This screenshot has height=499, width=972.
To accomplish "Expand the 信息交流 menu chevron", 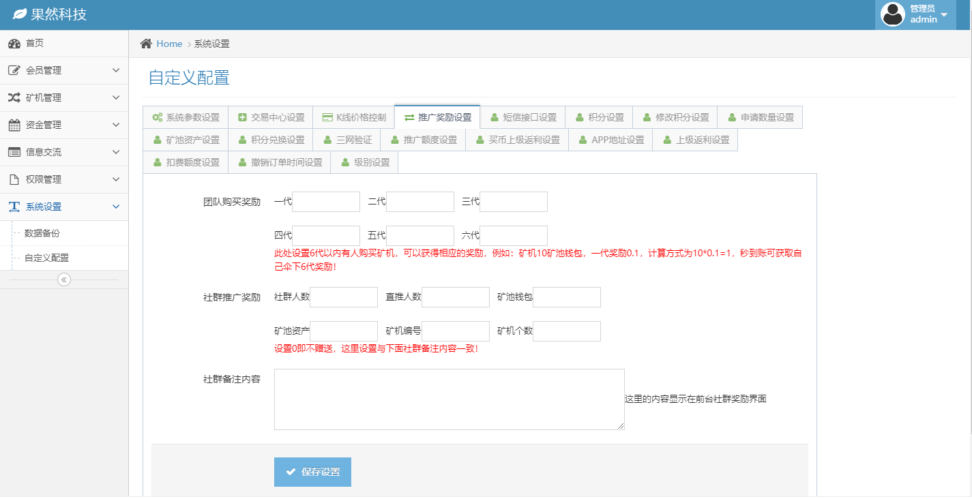I will (116, 153).
